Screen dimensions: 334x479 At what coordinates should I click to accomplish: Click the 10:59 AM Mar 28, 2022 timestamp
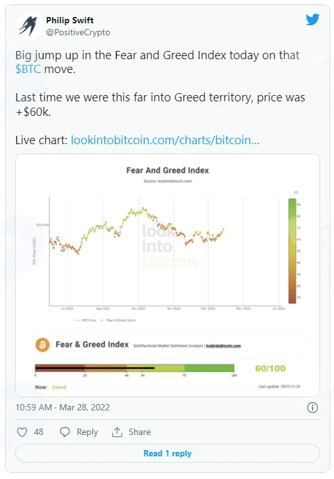pyautogui.click(x=62, y=407)
